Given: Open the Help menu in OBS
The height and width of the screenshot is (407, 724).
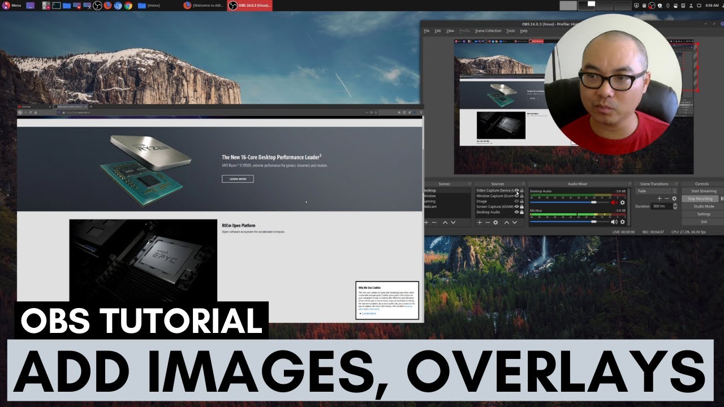Looking at the screenshot, I should tap(524, 31).
